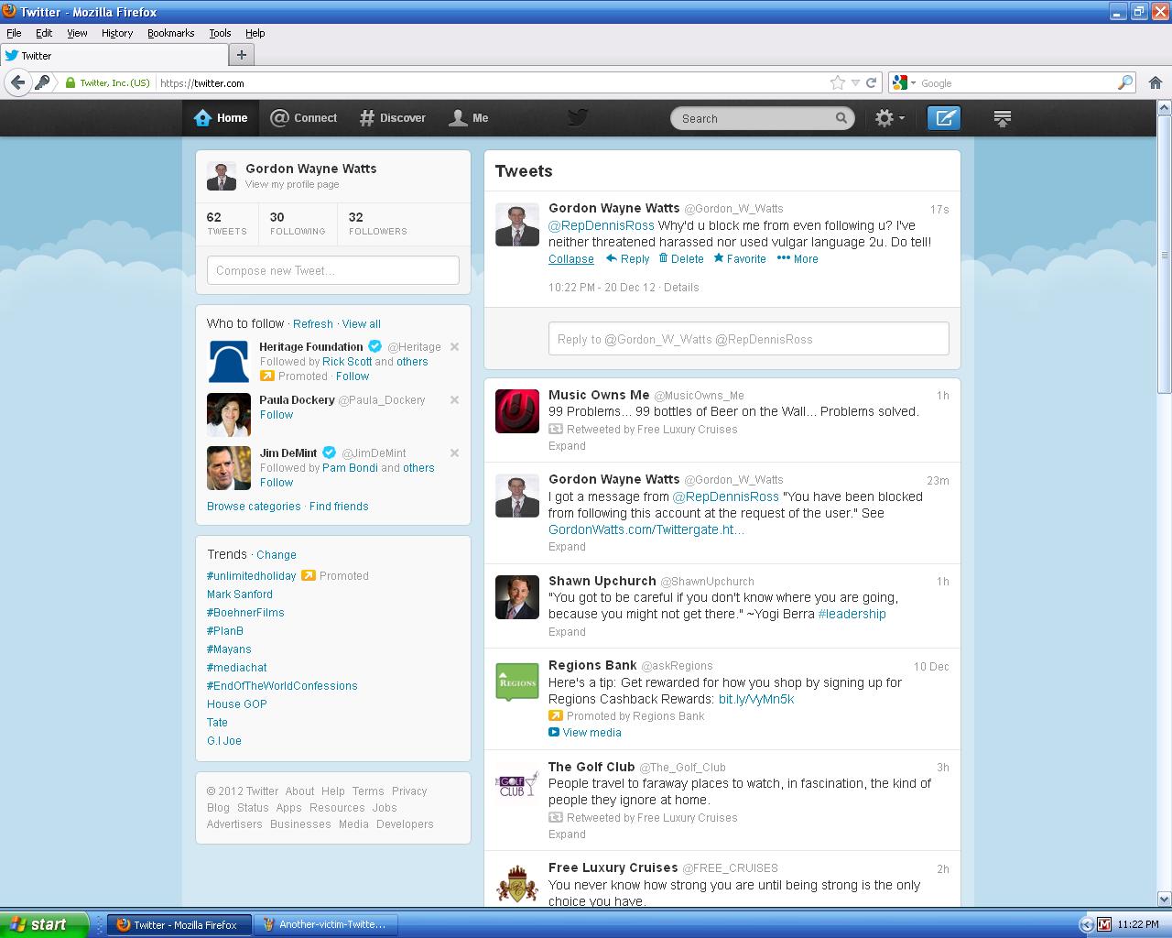Select the Twitter browser tab
Viewport: 1172px width, 938px height.
point(114,55)
